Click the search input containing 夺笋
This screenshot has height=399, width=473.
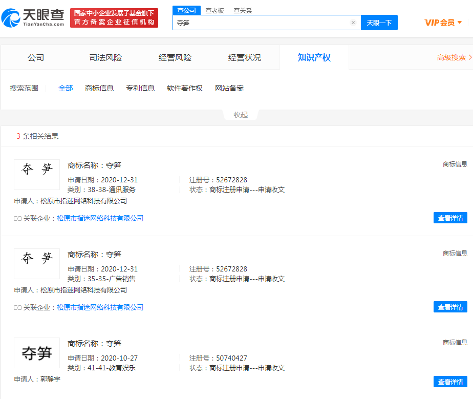pos(261,23)
